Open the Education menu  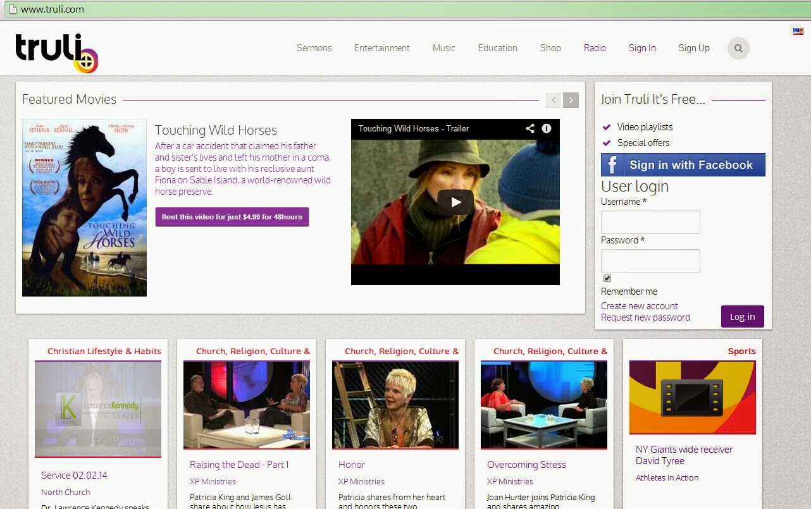coord(498,48)
